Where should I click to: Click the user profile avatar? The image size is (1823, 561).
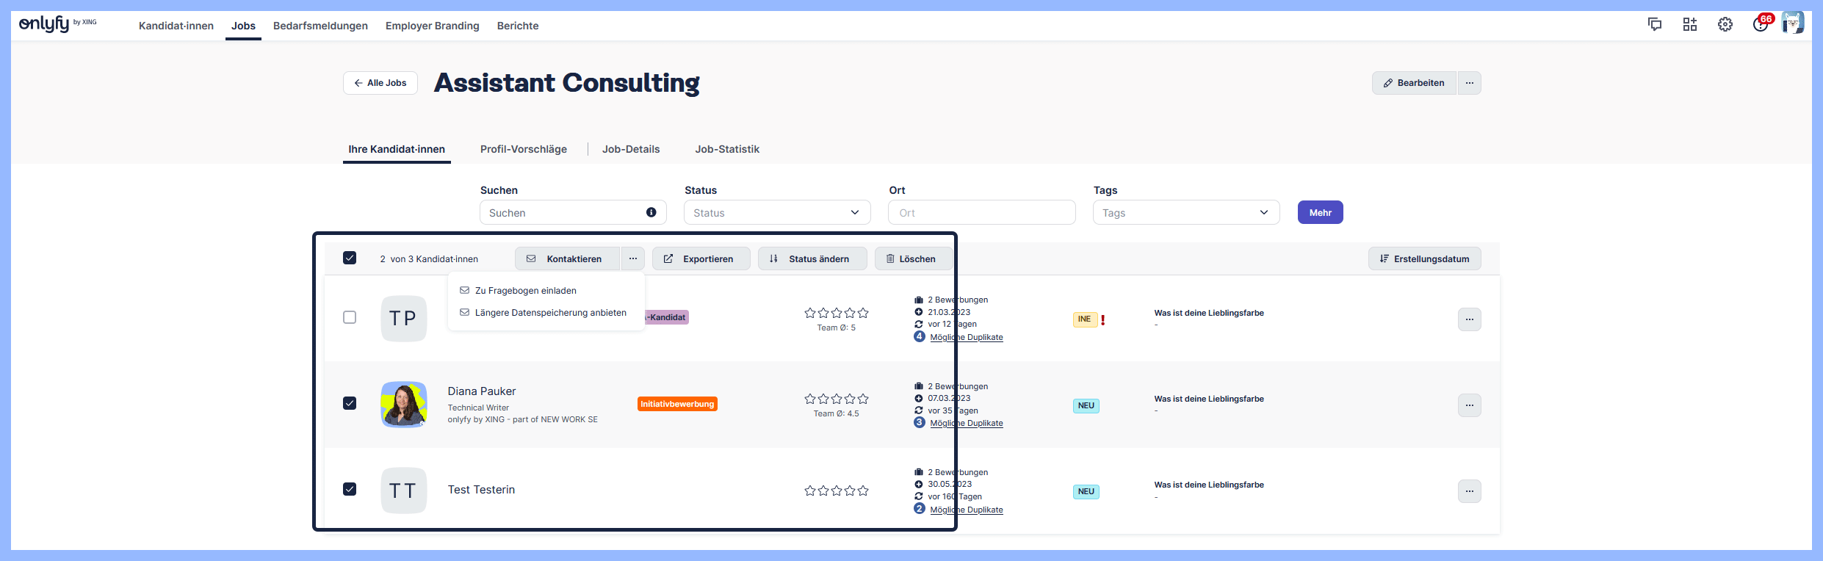[x=1793, y=23]
